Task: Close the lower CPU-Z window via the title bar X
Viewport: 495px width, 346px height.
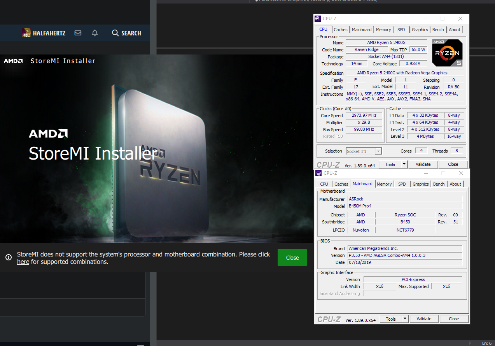Action: [x=461, y=173]
